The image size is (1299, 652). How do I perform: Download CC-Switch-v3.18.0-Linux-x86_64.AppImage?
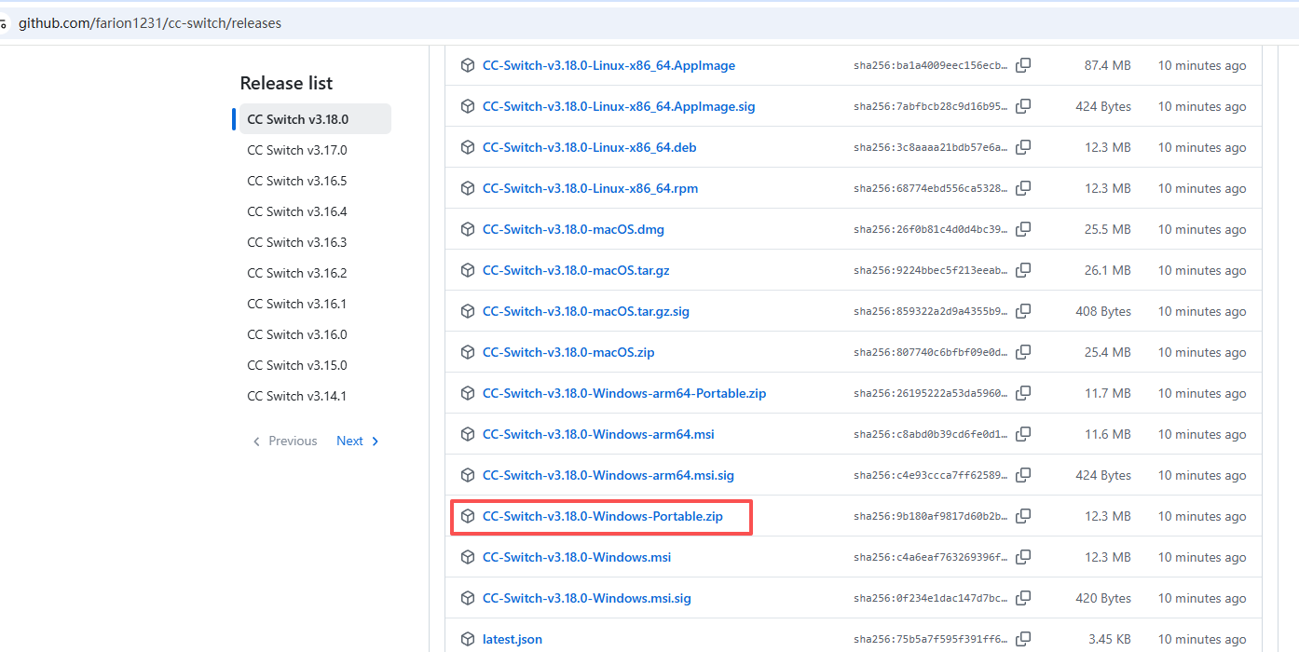[608, 65]
